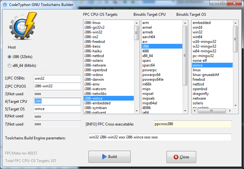Click down arrow of Binutils Target OS vertical scrollbar
Viewport: 244px width, 169px height.
coord(235,106)
